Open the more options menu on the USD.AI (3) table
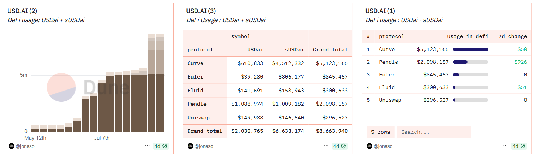Screen dimensions: 535x156 click(326, 146)
